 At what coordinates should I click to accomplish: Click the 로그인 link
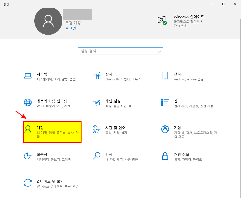click(71, 28)
